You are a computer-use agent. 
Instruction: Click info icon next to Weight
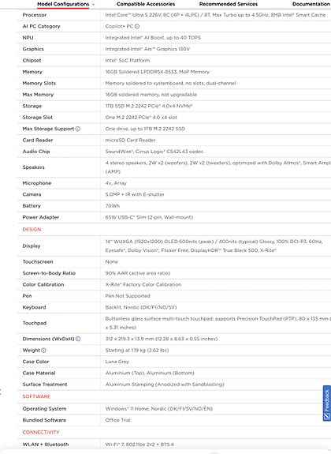pos(43,351)
